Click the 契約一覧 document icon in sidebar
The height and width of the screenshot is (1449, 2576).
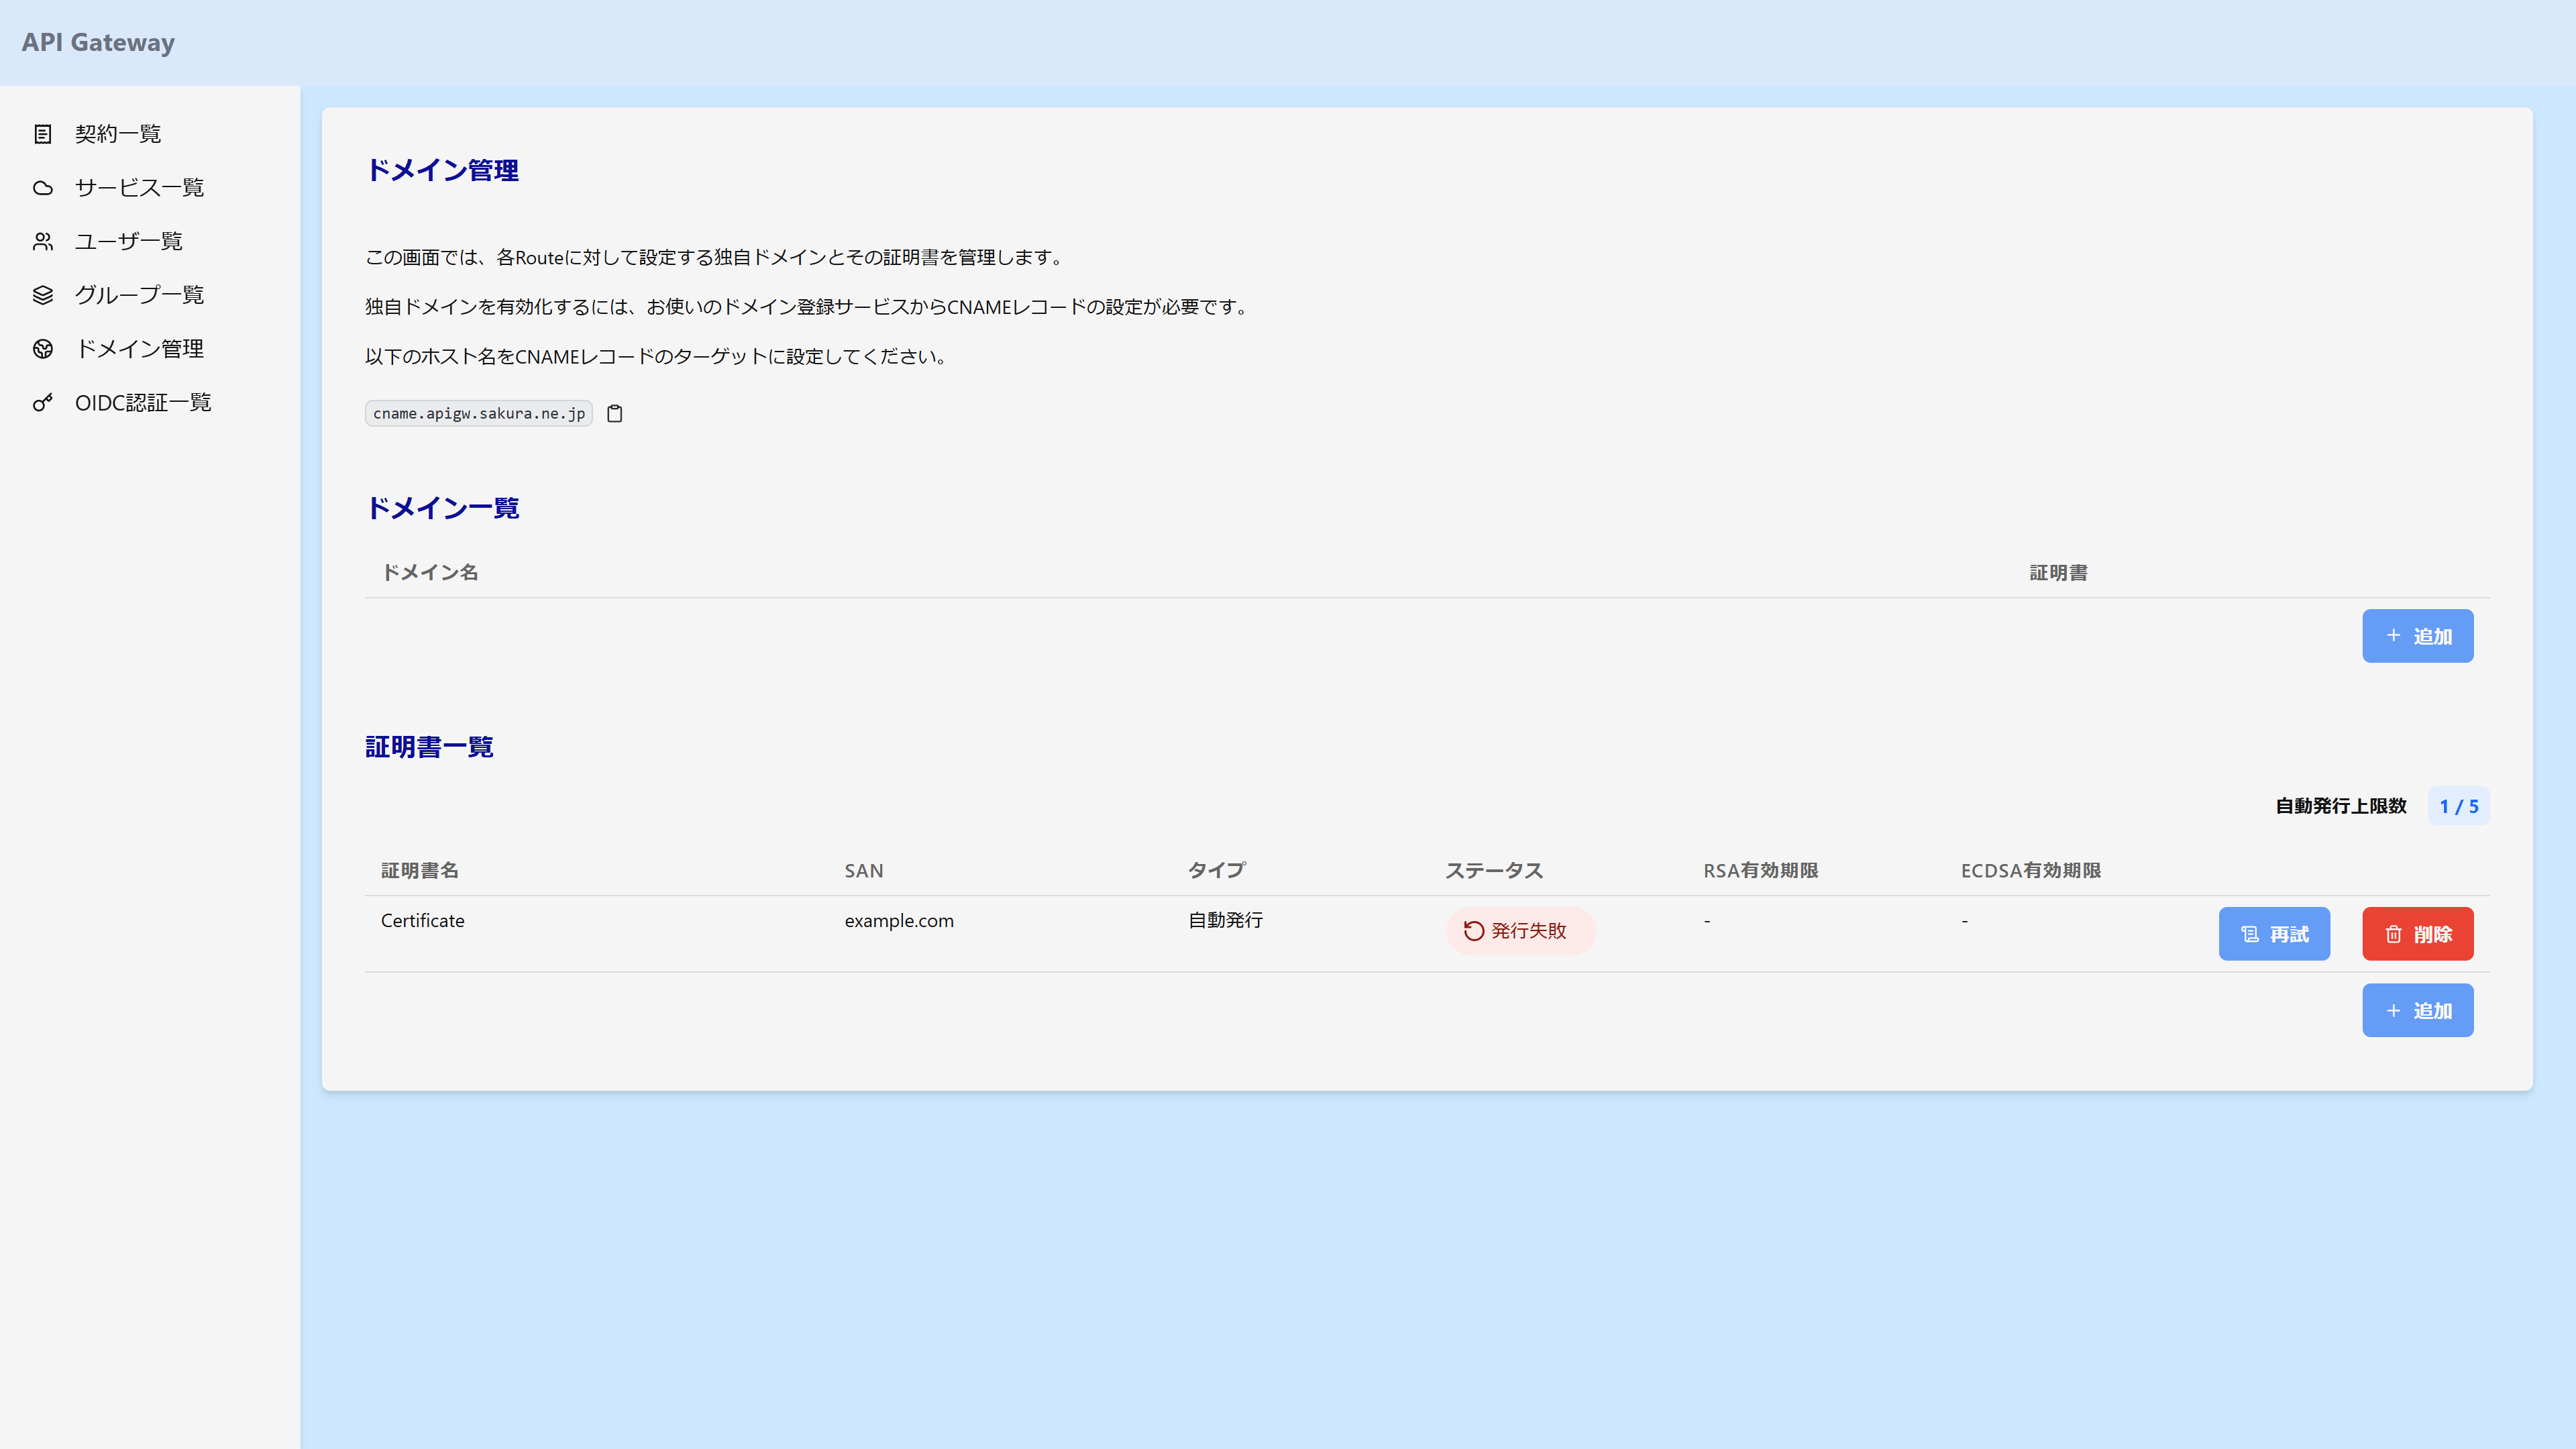[x=42, y=134]
